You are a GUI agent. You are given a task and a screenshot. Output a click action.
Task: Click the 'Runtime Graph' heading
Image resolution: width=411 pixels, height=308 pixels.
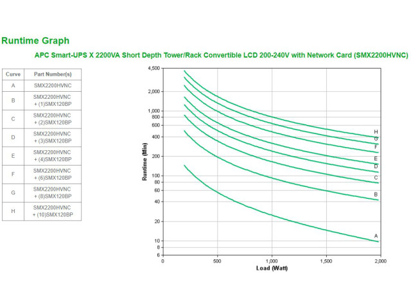pos(35,41)
